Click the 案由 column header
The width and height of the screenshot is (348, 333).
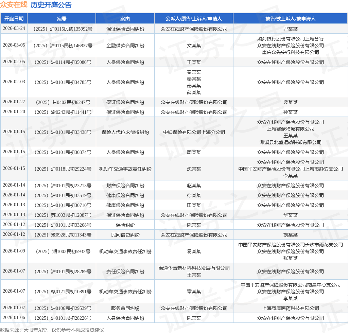pyautogui.click(x=125, y=19)
